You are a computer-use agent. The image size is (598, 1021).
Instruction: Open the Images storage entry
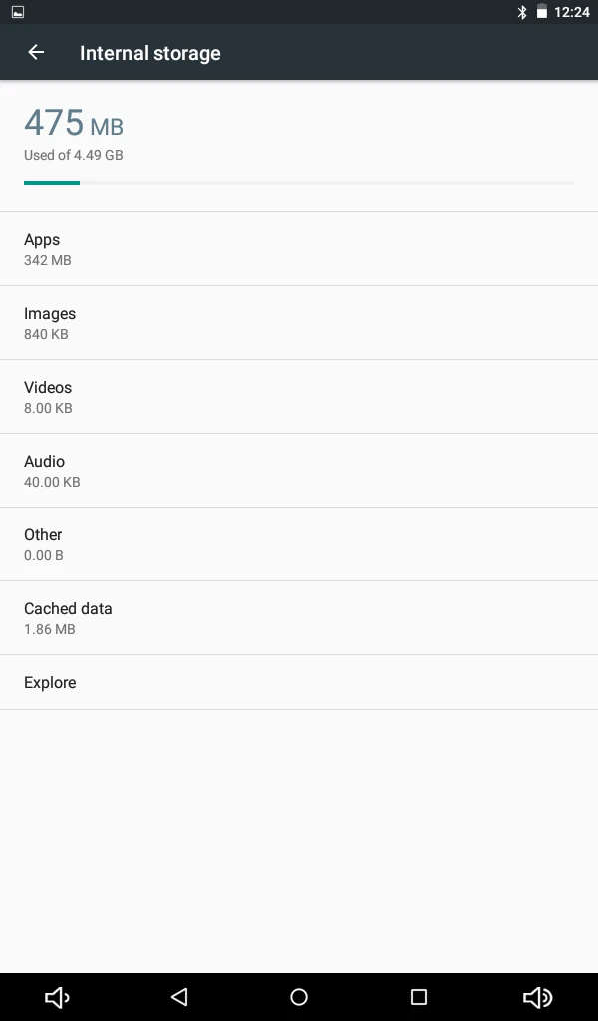299,323
